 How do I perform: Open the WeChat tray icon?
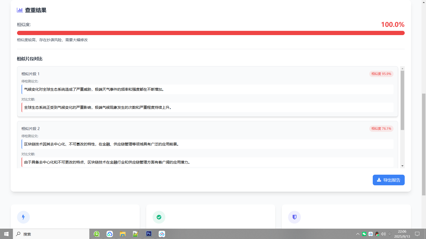click(x=364, y=234)
